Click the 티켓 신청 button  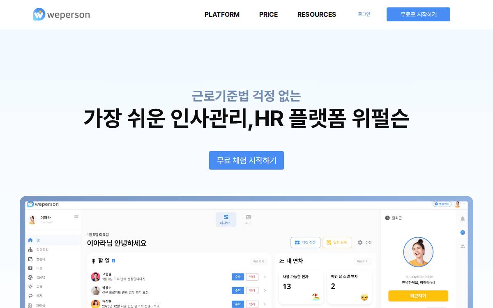(x=305, y=243)
